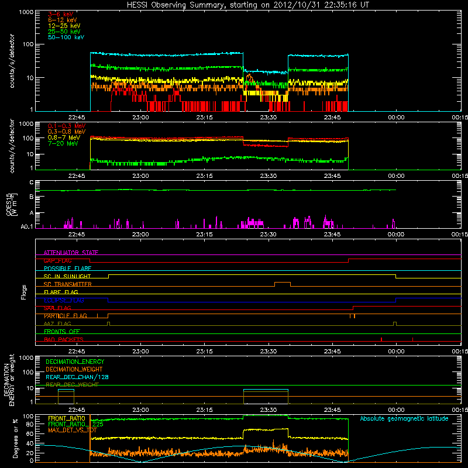Click counts/s/detector axis title of keV plot
Image resolution: width=468 pixels, height=468 pixels.
pos(12,61)
